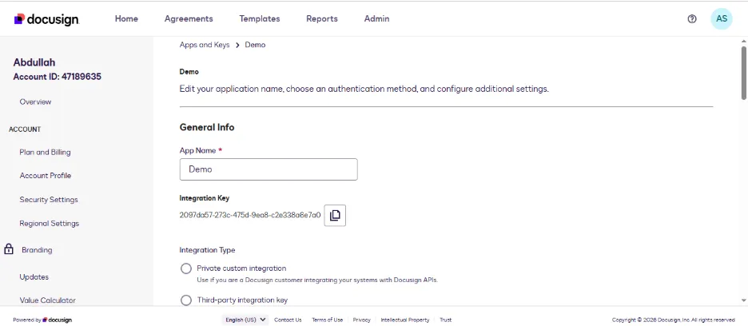The height and width of the screenshot is (326, 748).
Task: Go to the Home tab
Action: 126,18
